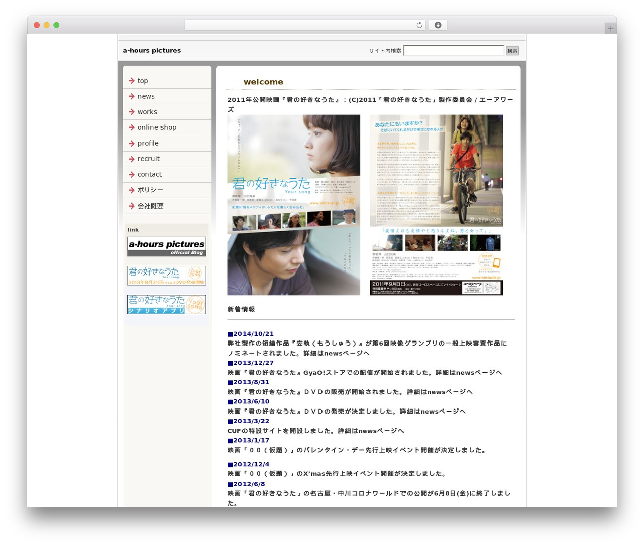Click the 2013/12/27 news date
The width and height of the screenshot is (644, 546).
(x=251, y=363)
